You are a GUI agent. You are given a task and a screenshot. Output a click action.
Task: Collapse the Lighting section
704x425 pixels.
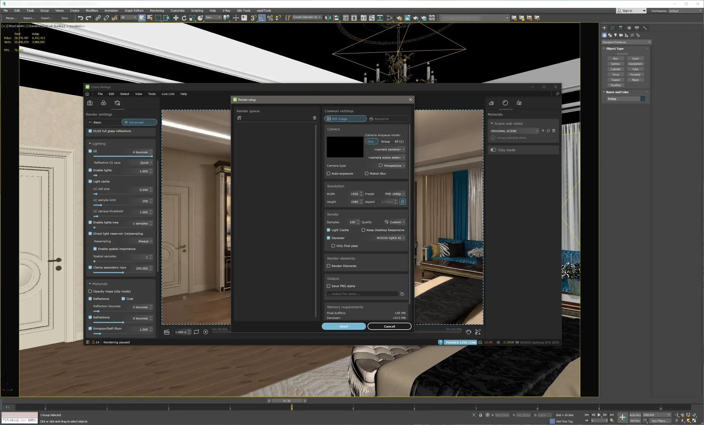[90, 144]
